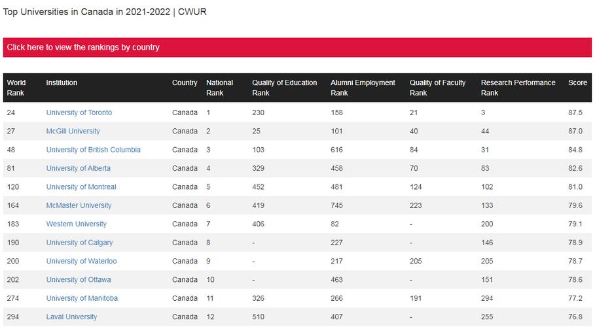Click British Columbia's alumni employment rank 616

point(336,150)
